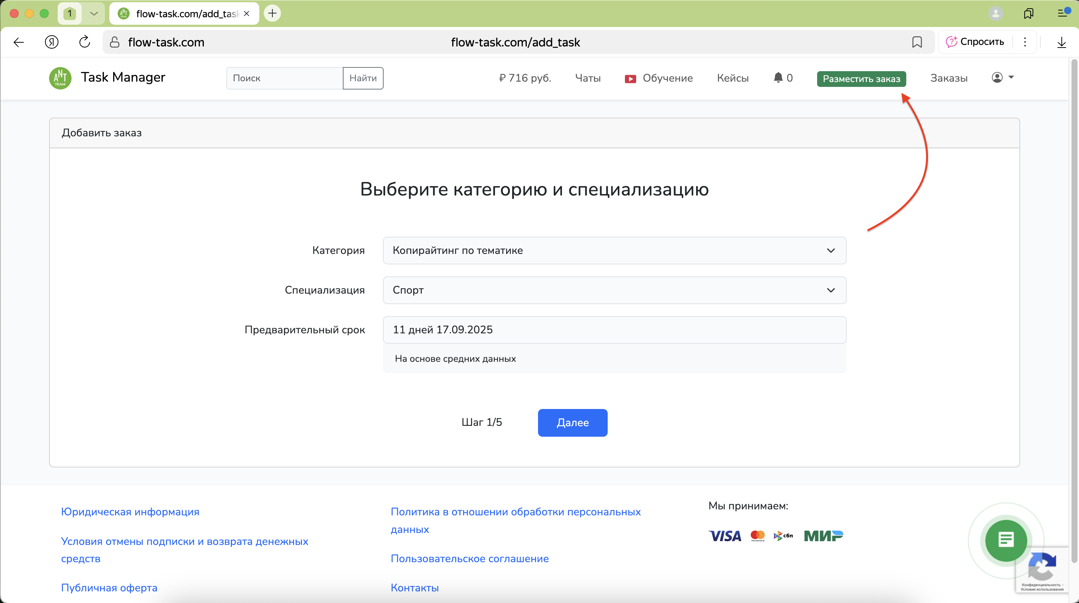Switch to the Кейсы section
Image resolution: width=1079 pixels, height=603 pixels.
coord(732,78)
